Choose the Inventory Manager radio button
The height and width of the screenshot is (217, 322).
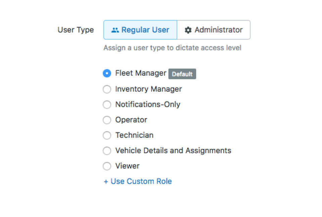pyautogui.click(x=107, y=89)
